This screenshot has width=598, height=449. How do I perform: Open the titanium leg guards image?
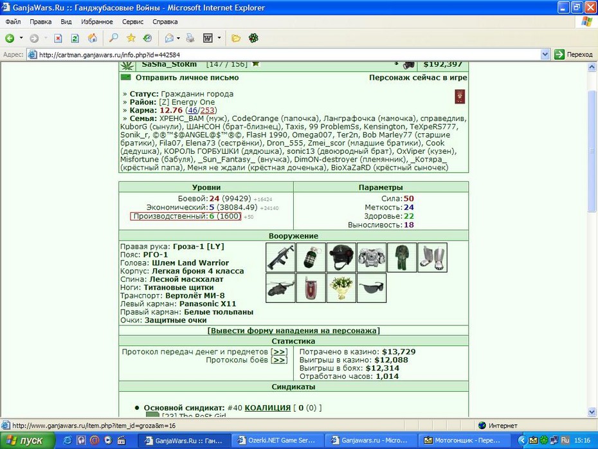click(433, 257)
